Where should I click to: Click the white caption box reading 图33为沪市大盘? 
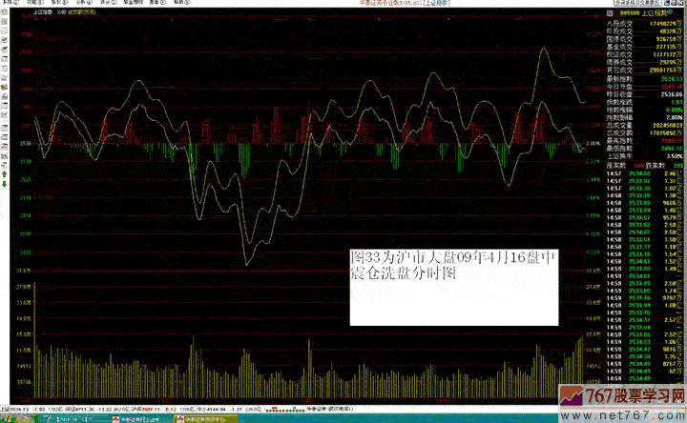click(454, 288)
